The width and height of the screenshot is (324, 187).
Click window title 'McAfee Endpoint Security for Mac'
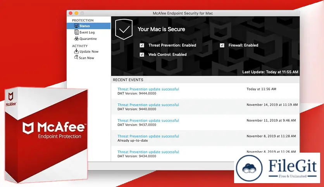183,13
